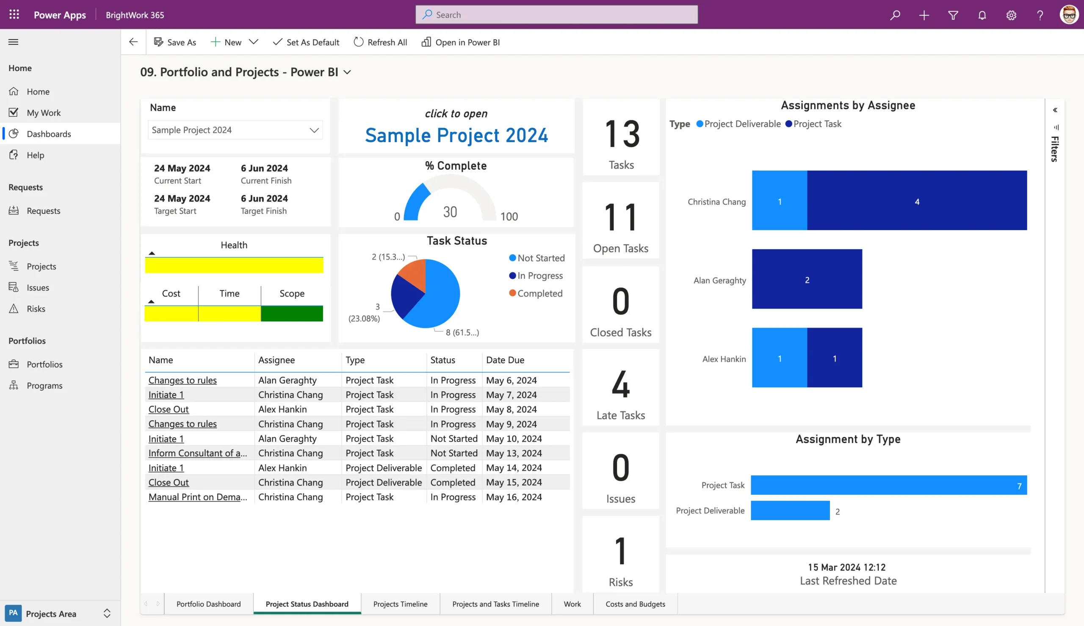This screenshot has height=626, width=1084.
Task: Expand the dashboard title chevron
Action: coord(347,72)
